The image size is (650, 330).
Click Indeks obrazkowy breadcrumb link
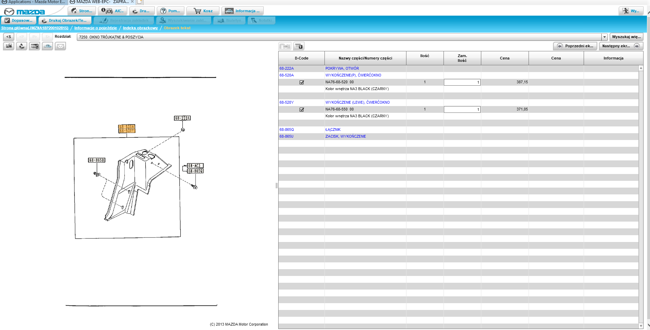(140, 28)
